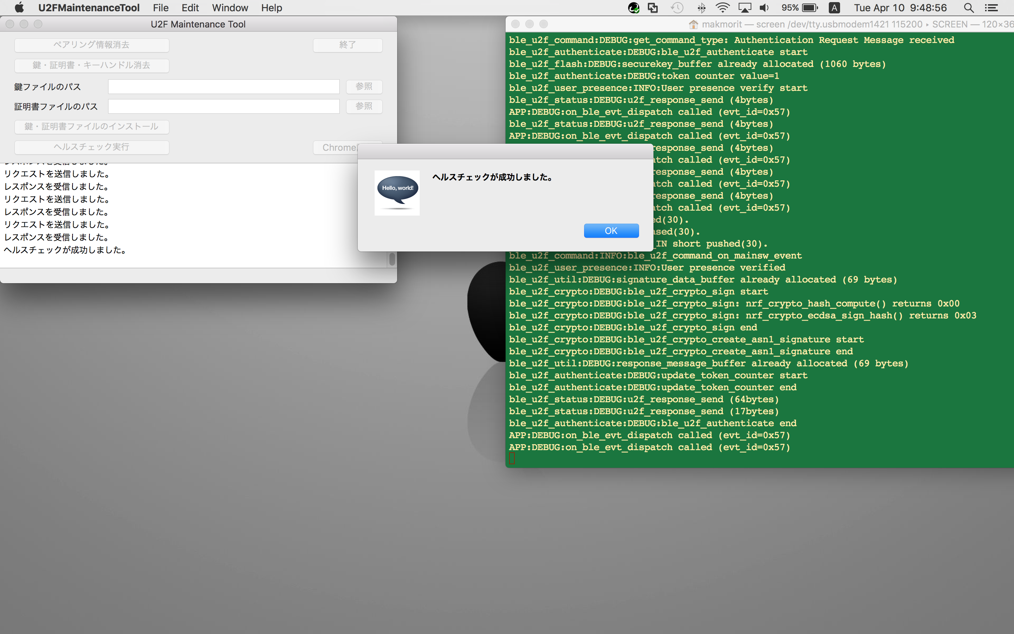Click the 証明書ファイルのパス text field
The height and width of the screenshot is (634, 1014).
point(223,106)
